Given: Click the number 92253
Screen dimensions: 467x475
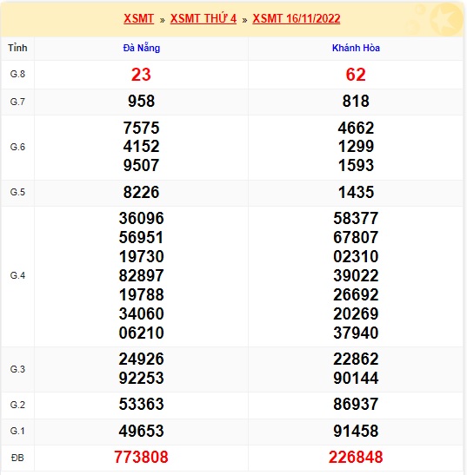Looking at the screenshot, I should (141, 378).
